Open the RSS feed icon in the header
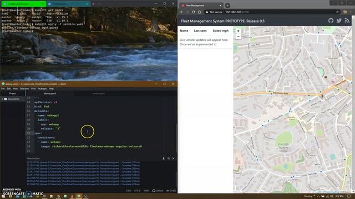The image size is (355, 199). [347, 21]
